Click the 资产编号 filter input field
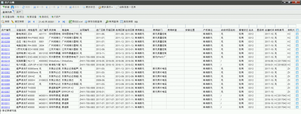This screenshot has width=301, height=114. click(x=8, y=26)
